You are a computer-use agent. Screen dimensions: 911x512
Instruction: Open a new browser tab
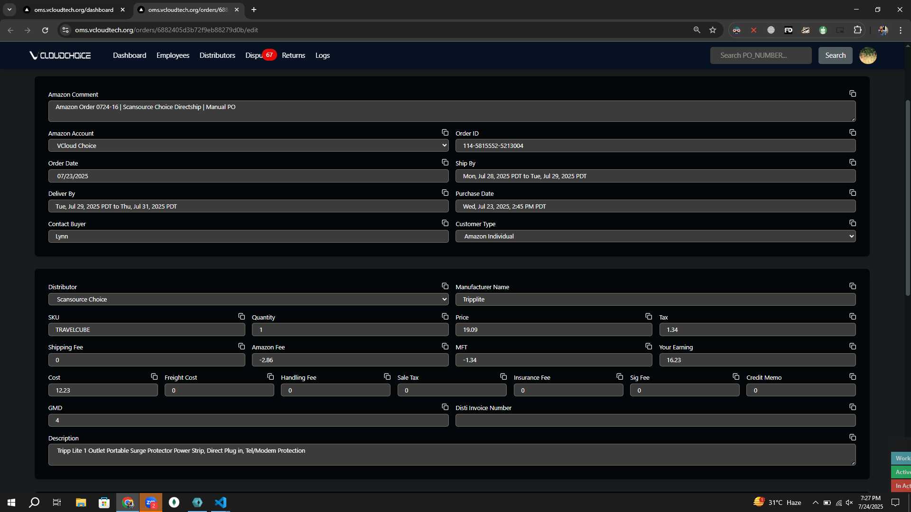(x=254, y=9)
